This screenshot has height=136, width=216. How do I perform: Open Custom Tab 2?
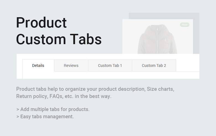click(x=154, y=66)
